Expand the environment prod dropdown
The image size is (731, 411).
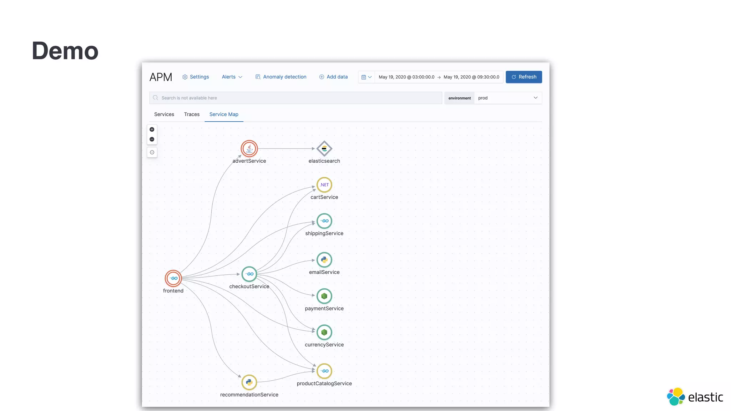[508, 98]
